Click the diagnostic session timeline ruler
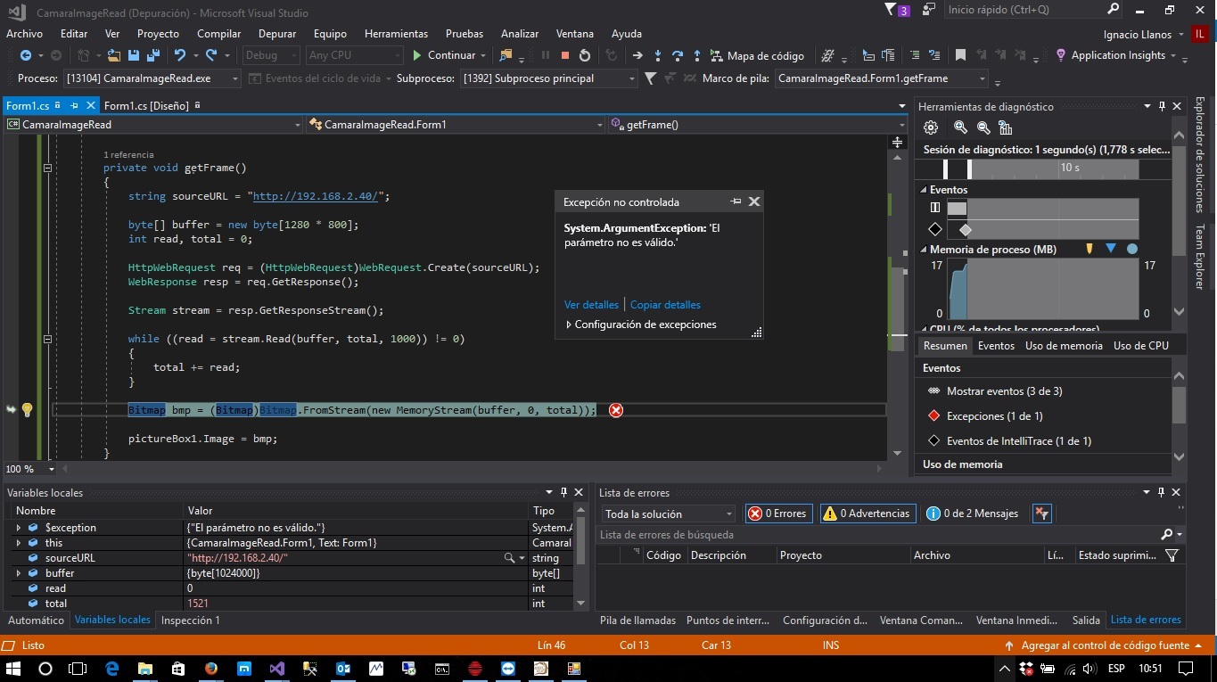The width and height of the screenshot is (1217, 682). 1041,168
